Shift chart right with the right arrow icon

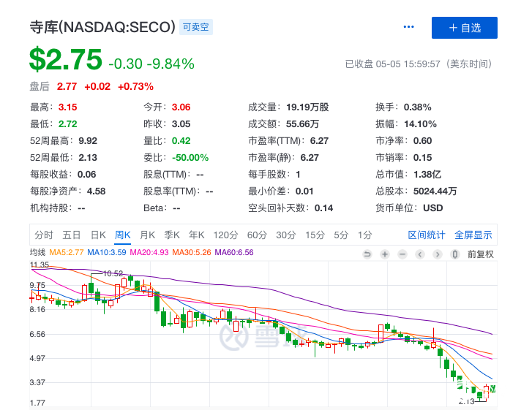tap(437, 254)
